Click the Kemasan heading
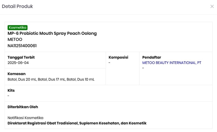The width and height of the screenshot is (217, 132). [x=17, y=74]
